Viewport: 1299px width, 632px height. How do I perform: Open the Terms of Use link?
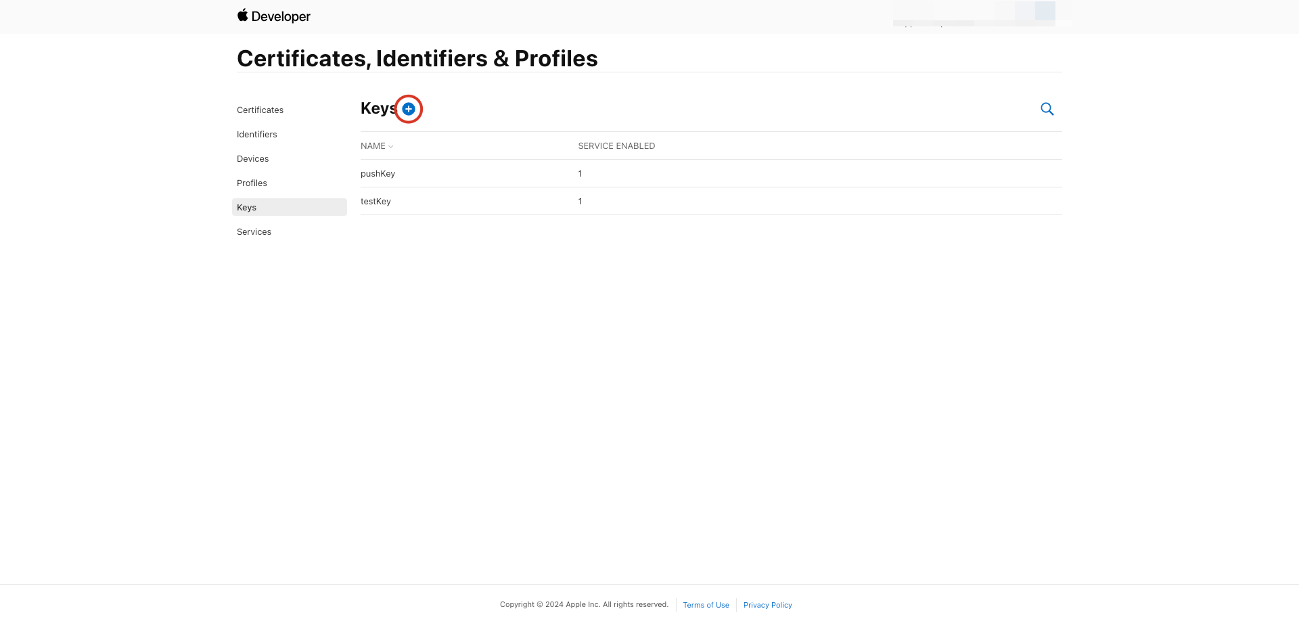706,605
